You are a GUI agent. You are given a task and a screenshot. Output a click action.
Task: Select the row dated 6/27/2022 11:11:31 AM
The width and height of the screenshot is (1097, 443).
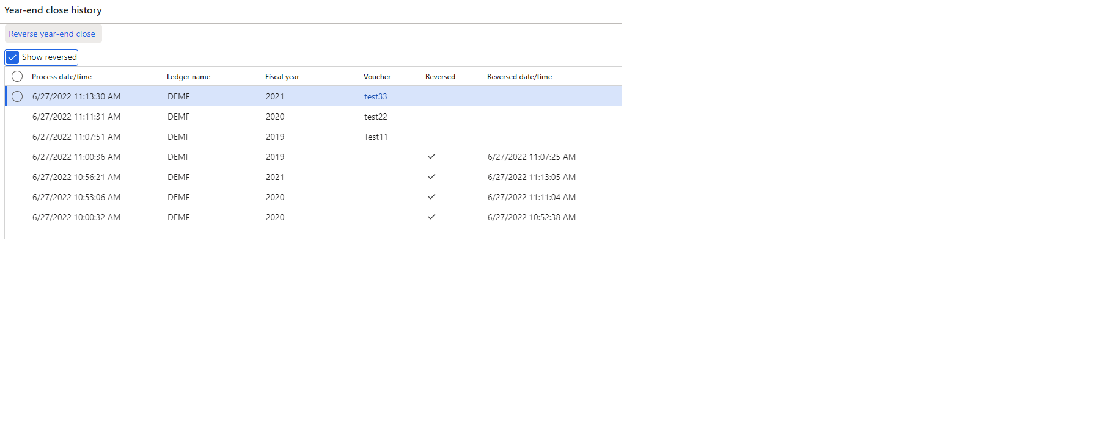pos(313,117)
